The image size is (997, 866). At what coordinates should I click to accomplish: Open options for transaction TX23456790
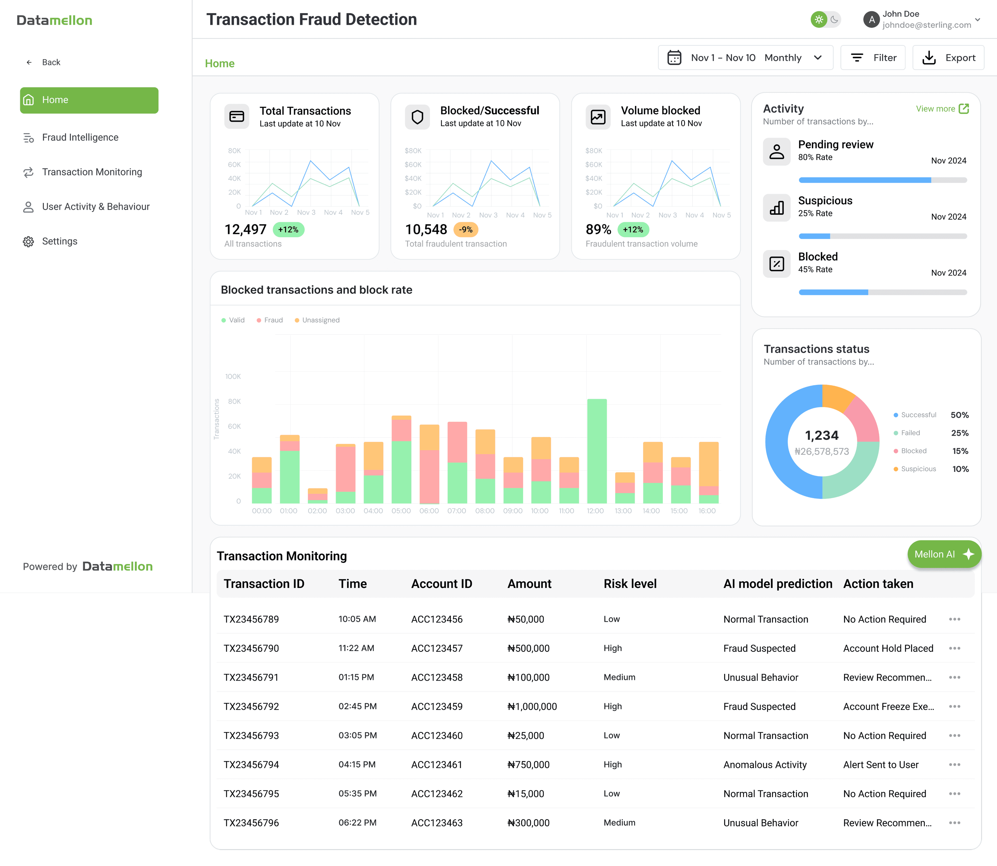tap(955, 648)
